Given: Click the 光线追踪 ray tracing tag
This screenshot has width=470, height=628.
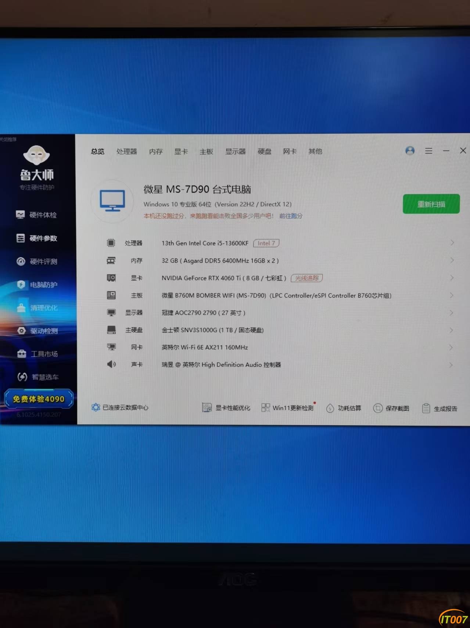Looking at the screenshot, I should (x=306, y=278).
